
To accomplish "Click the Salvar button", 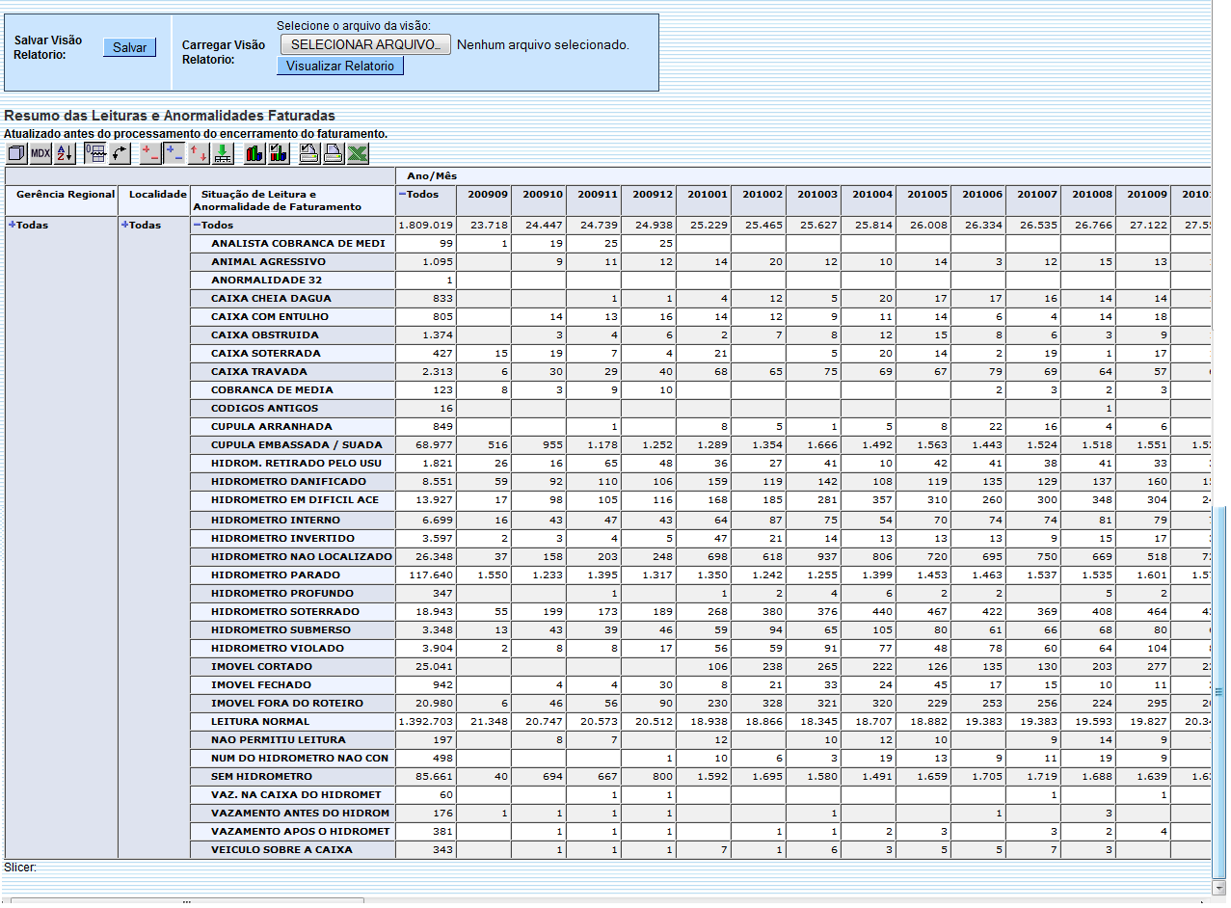I will 129,47.
